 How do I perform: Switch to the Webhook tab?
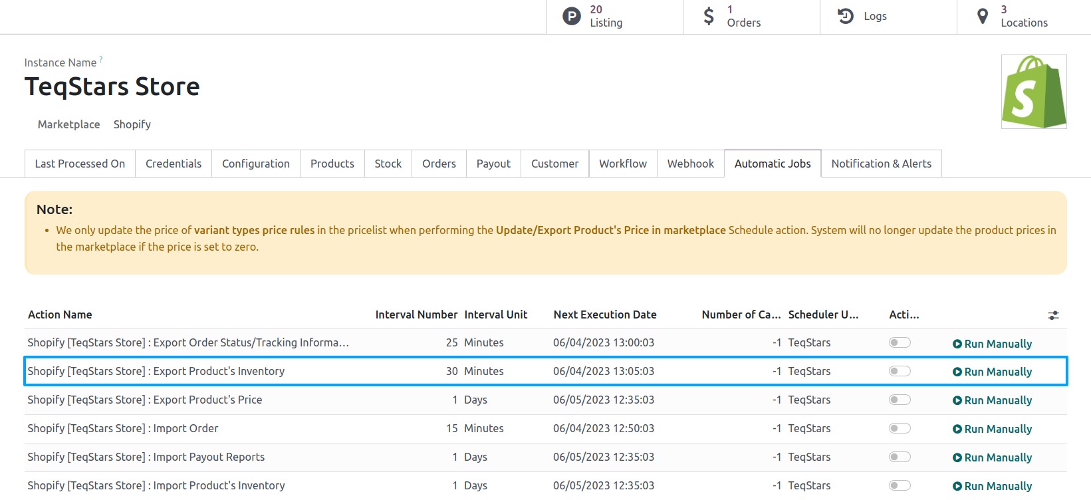[x=691, y=164]
